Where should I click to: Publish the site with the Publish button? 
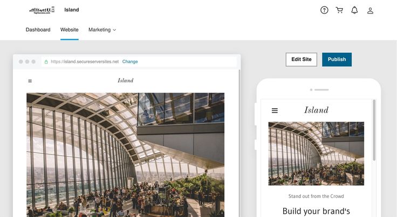click(337, 59)
